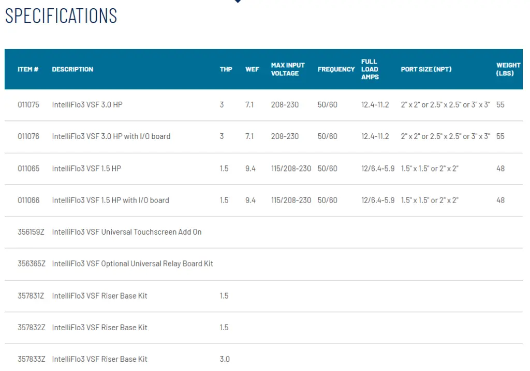The height and width of the screenshot is (371, 530).
Task: Click the PORT SIZE (NPT) column header
Action: [426, 69]
